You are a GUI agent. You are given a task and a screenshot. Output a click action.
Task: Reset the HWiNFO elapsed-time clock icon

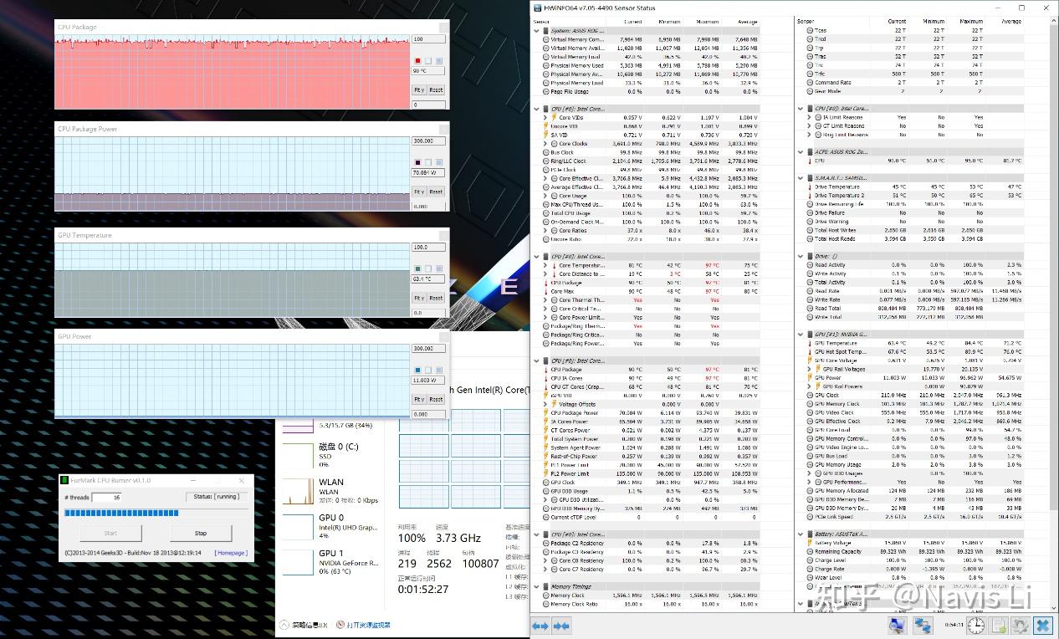976,625
